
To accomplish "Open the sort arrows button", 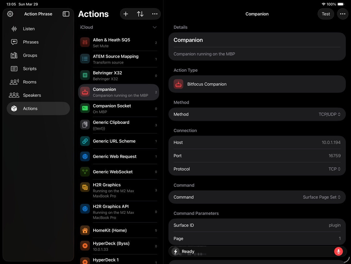I will pyautogui.click(x=140, y=14).
